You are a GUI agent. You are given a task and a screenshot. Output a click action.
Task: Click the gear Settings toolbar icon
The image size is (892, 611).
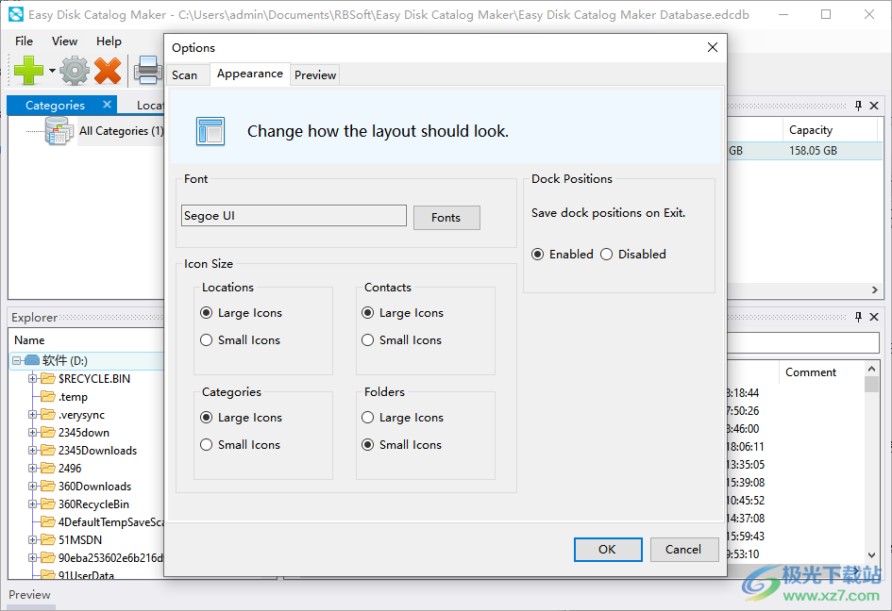point(75,71)
